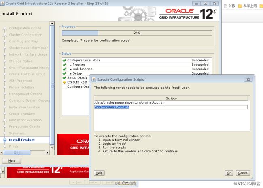Click the 24% progress bar
Viewport: 263px width, 188px height.
coord(137,33)
